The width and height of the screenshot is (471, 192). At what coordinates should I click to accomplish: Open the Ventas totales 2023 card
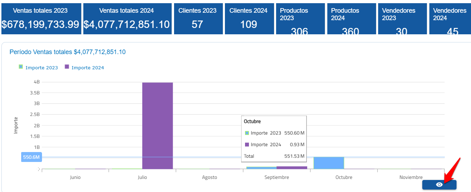point(41,19)
